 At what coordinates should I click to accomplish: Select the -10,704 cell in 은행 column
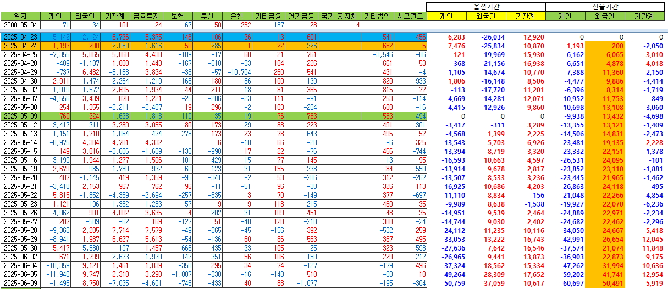238,72
